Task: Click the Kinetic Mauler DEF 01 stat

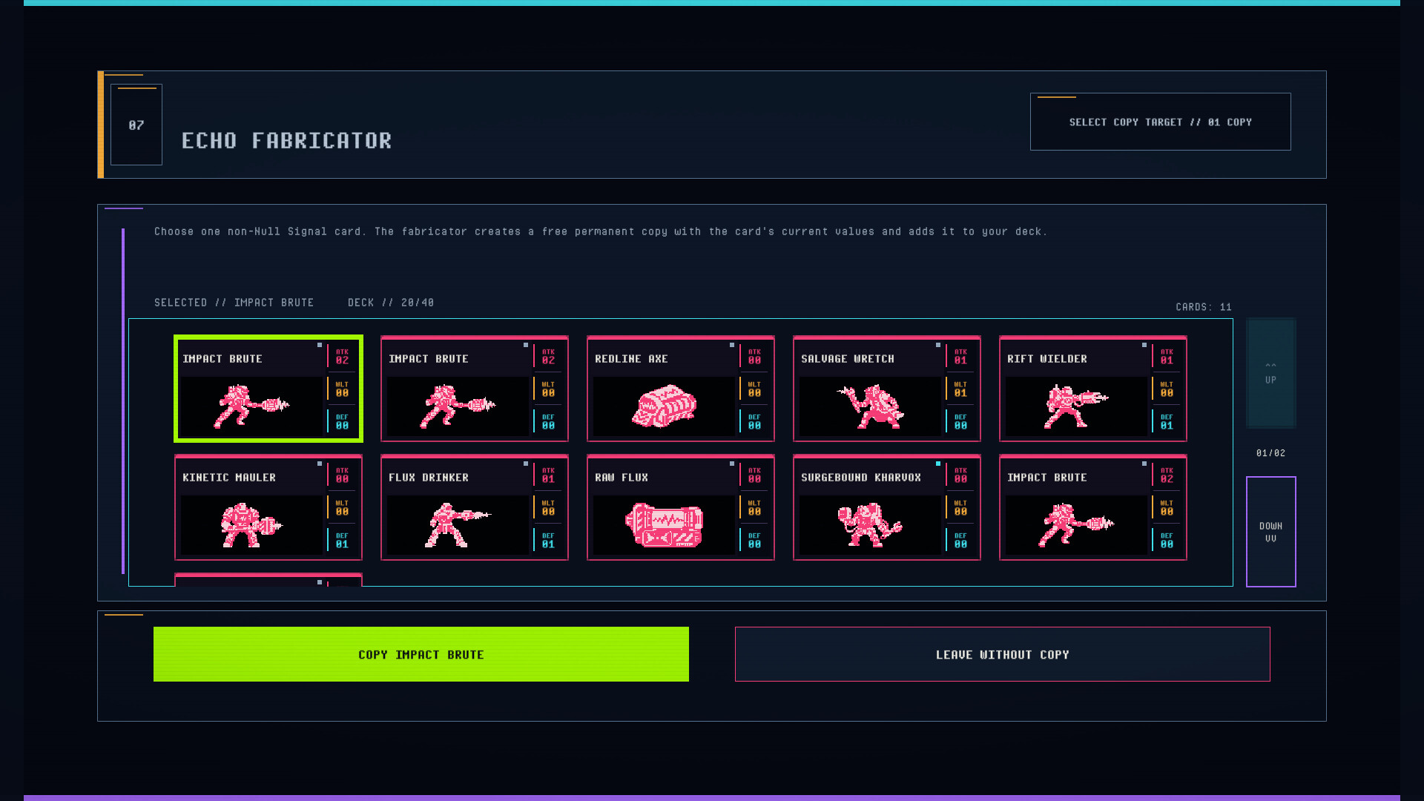Action: click(x=342, y=541)
